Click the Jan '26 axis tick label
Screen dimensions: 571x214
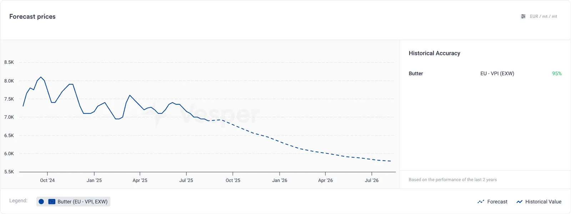[280, 180]
